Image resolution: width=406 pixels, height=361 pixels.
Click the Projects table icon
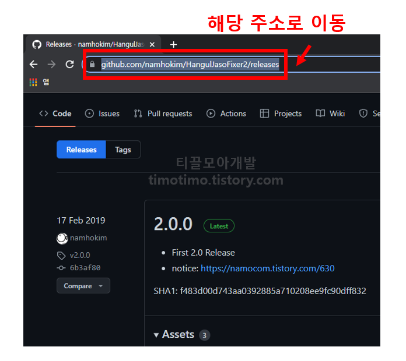[x=264, y=114]
